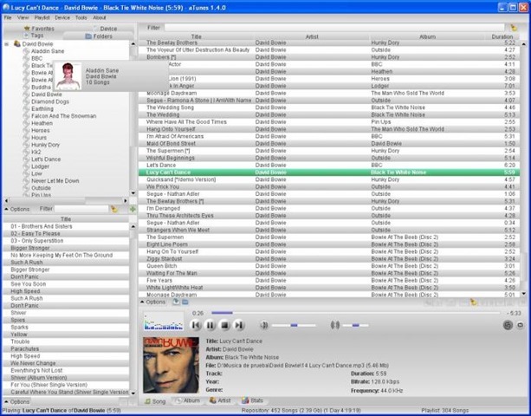The width and height of the screenshot is (531, 416).
Task: Select the Hunky Dory album disc icon
Action: click(26, 145)
